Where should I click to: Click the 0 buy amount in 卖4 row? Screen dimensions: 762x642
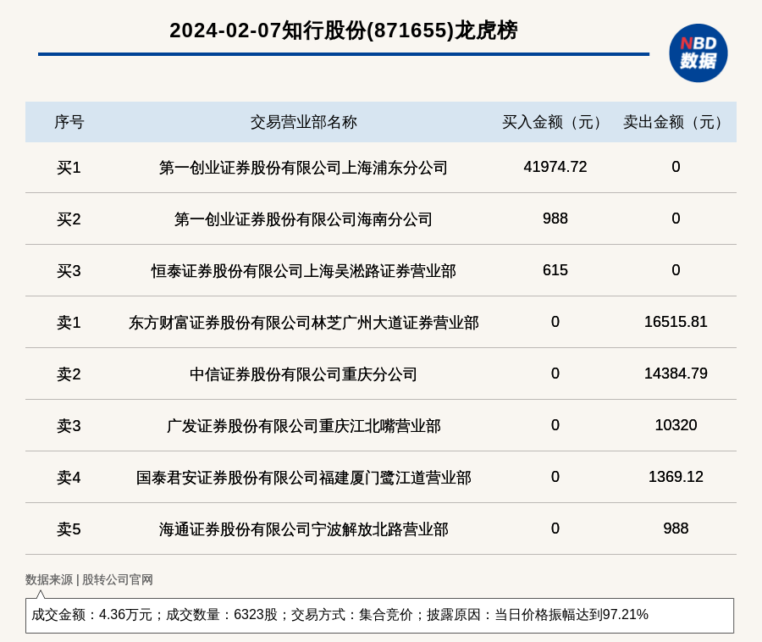point(555,477)
